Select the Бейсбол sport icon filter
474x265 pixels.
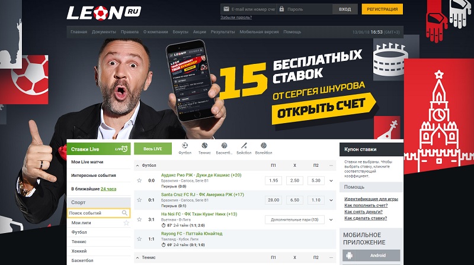point(244,148)
